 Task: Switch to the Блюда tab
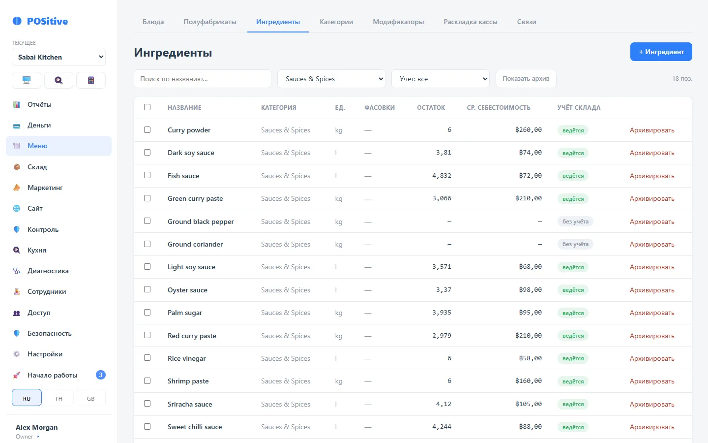pos(153,22)
